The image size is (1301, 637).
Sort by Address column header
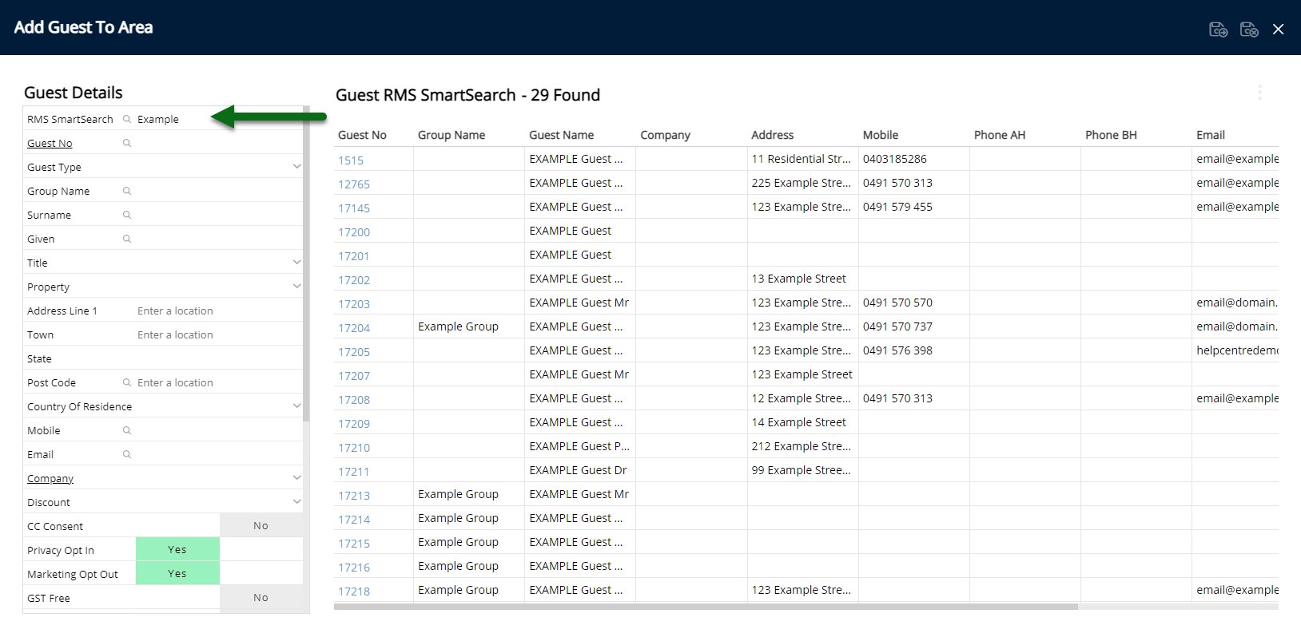coord(772,135)
